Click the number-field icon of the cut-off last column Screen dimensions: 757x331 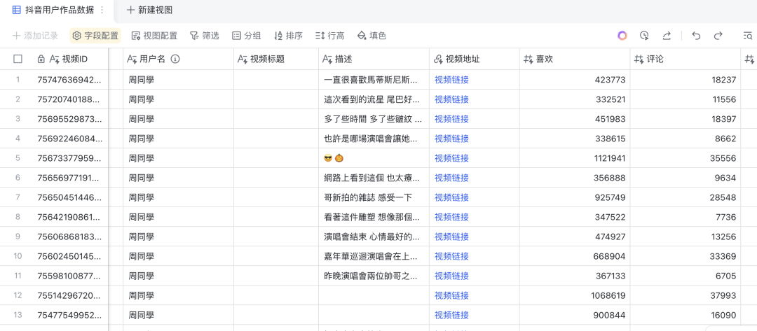[x=750, y=59]
